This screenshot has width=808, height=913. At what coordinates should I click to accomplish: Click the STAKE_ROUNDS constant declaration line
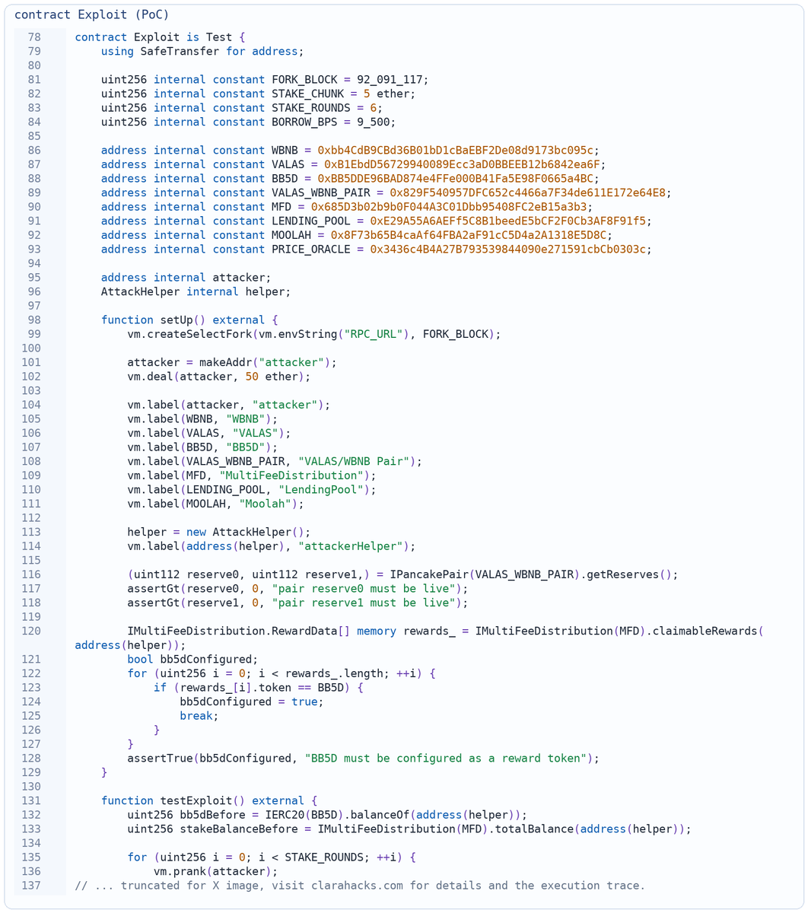tap(242, 108)
